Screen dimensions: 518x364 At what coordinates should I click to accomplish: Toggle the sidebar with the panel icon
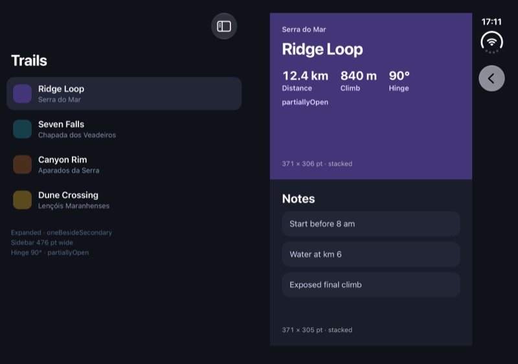pyautogui.click(x=224, y=26)
